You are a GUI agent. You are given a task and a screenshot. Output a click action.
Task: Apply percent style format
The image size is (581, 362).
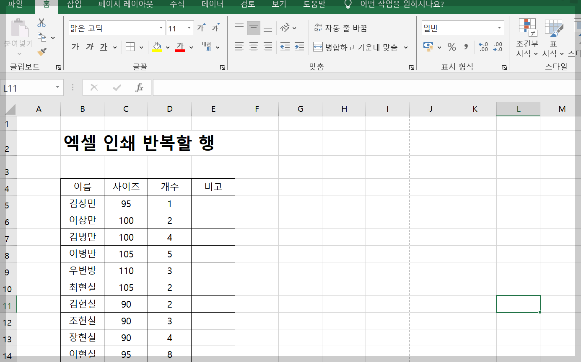451,47
